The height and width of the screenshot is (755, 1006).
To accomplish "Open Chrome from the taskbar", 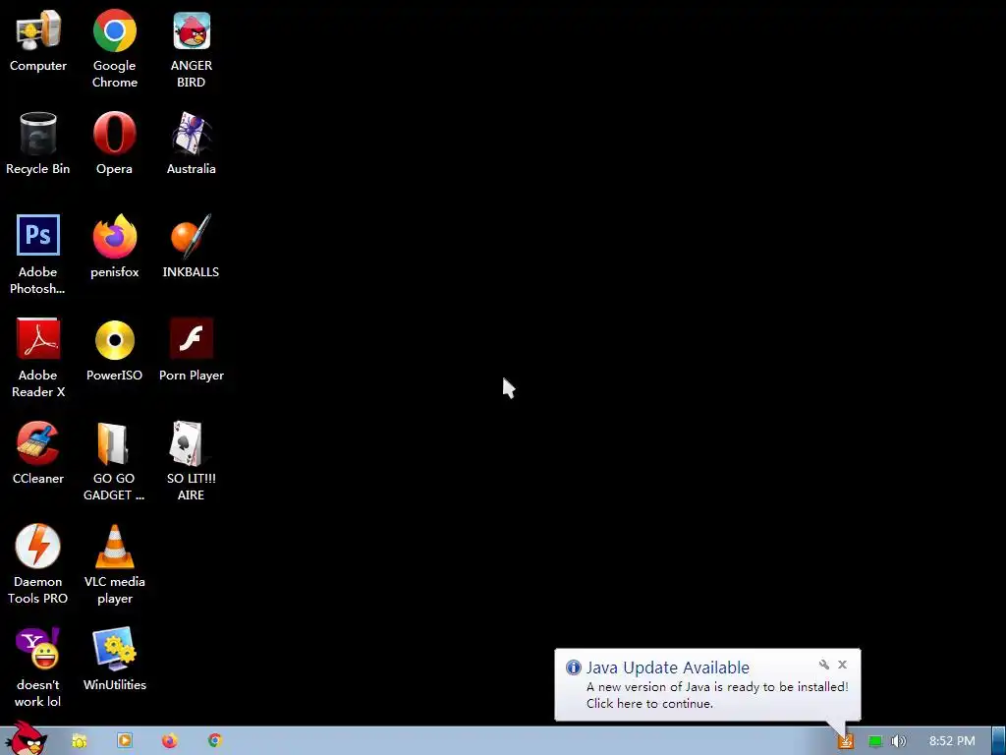I will (215, 741).
